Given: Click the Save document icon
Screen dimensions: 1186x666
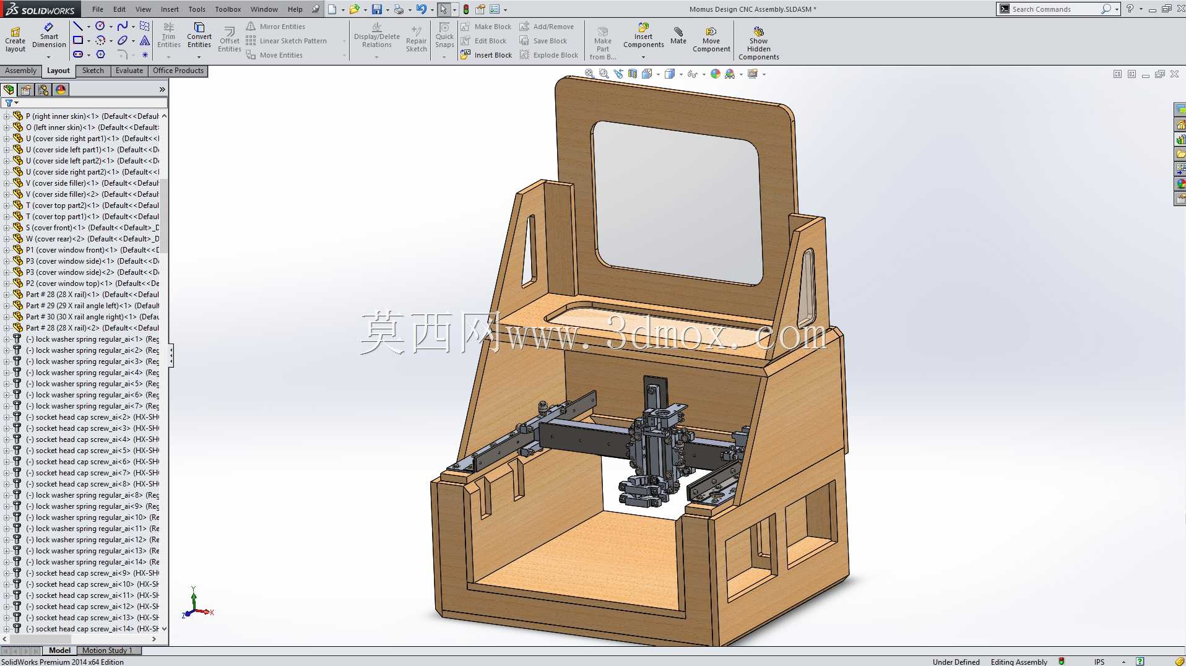Looking at the screenshot, I should (376, 9).
